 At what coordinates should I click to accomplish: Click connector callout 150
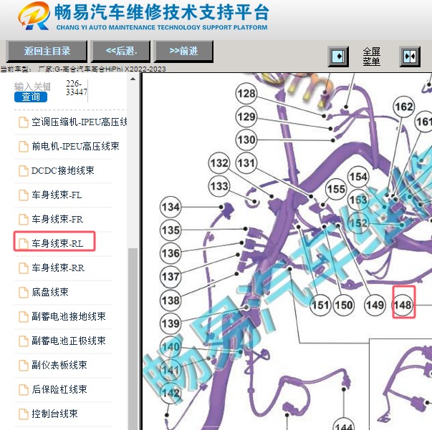[x=344, y=305]
